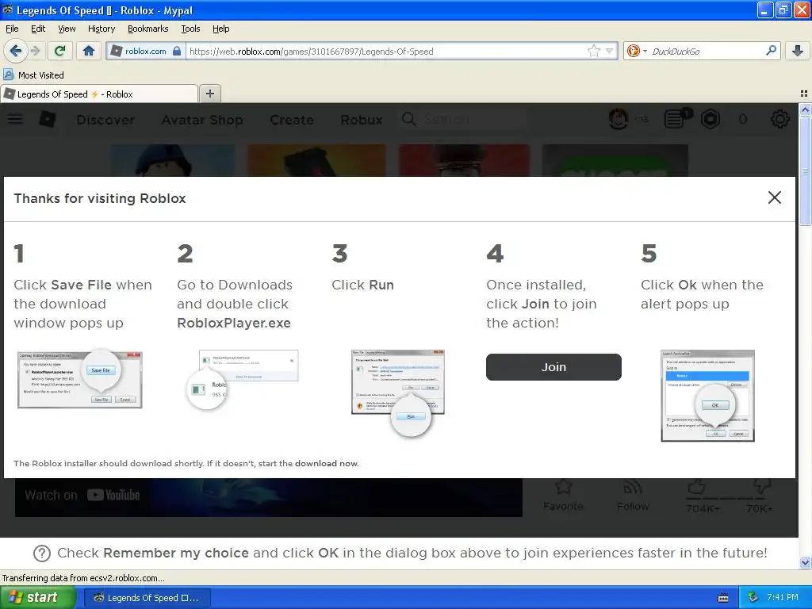
Task: Click the vertical scrollbar thumb
Action: (x=805, y=171)
